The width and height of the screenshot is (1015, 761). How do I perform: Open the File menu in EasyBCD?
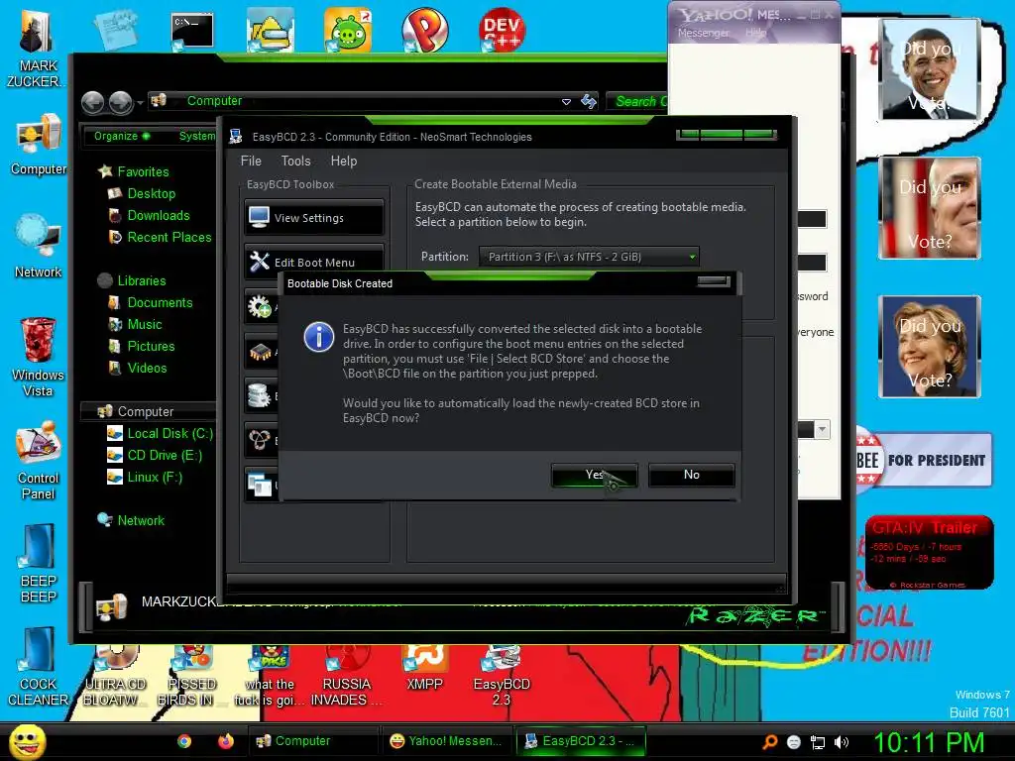[251, 162]
